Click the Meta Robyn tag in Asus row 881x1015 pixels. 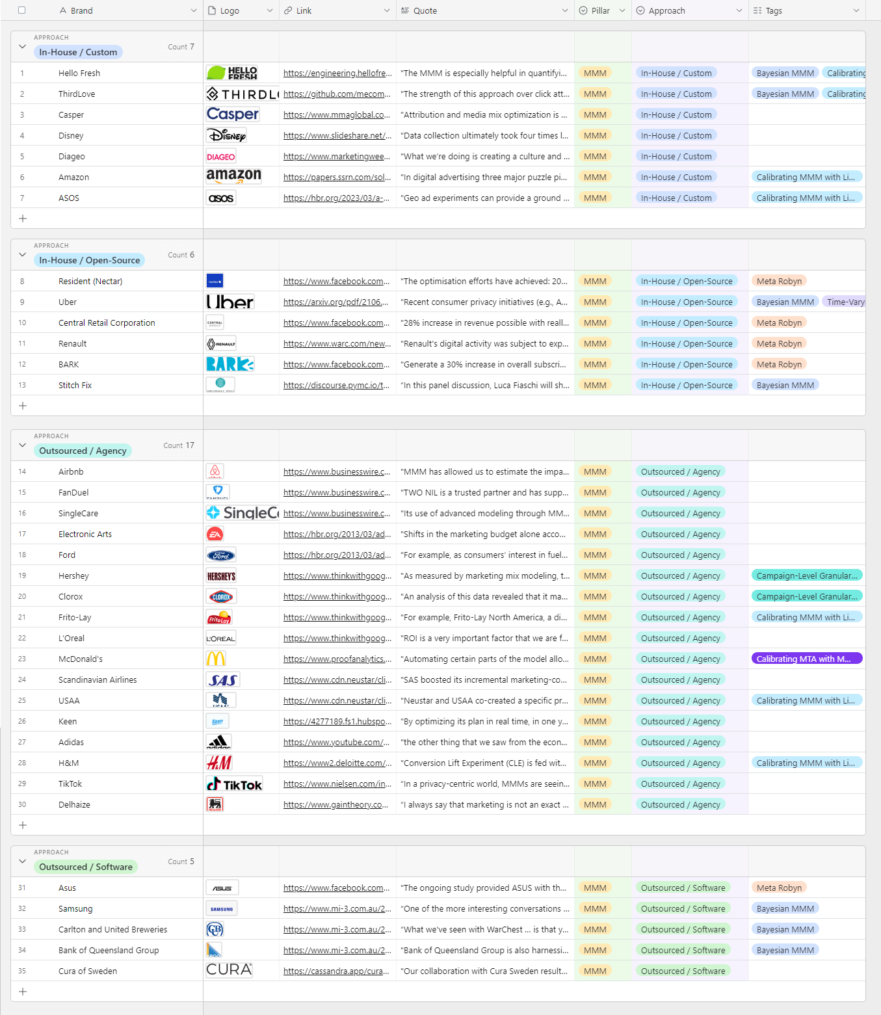(779, 888)
